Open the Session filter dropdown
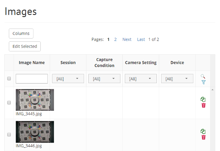The height and width of the screenshot is (151, 220). pyautogui.click(x=68, y=79)
